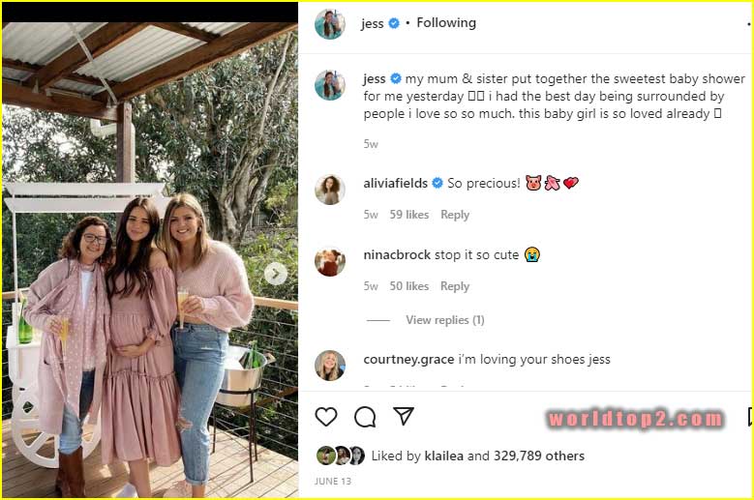The height and width of the screenshot is (500, 754).
Task: Click the baby shower photo
Action: coord(145,290)
